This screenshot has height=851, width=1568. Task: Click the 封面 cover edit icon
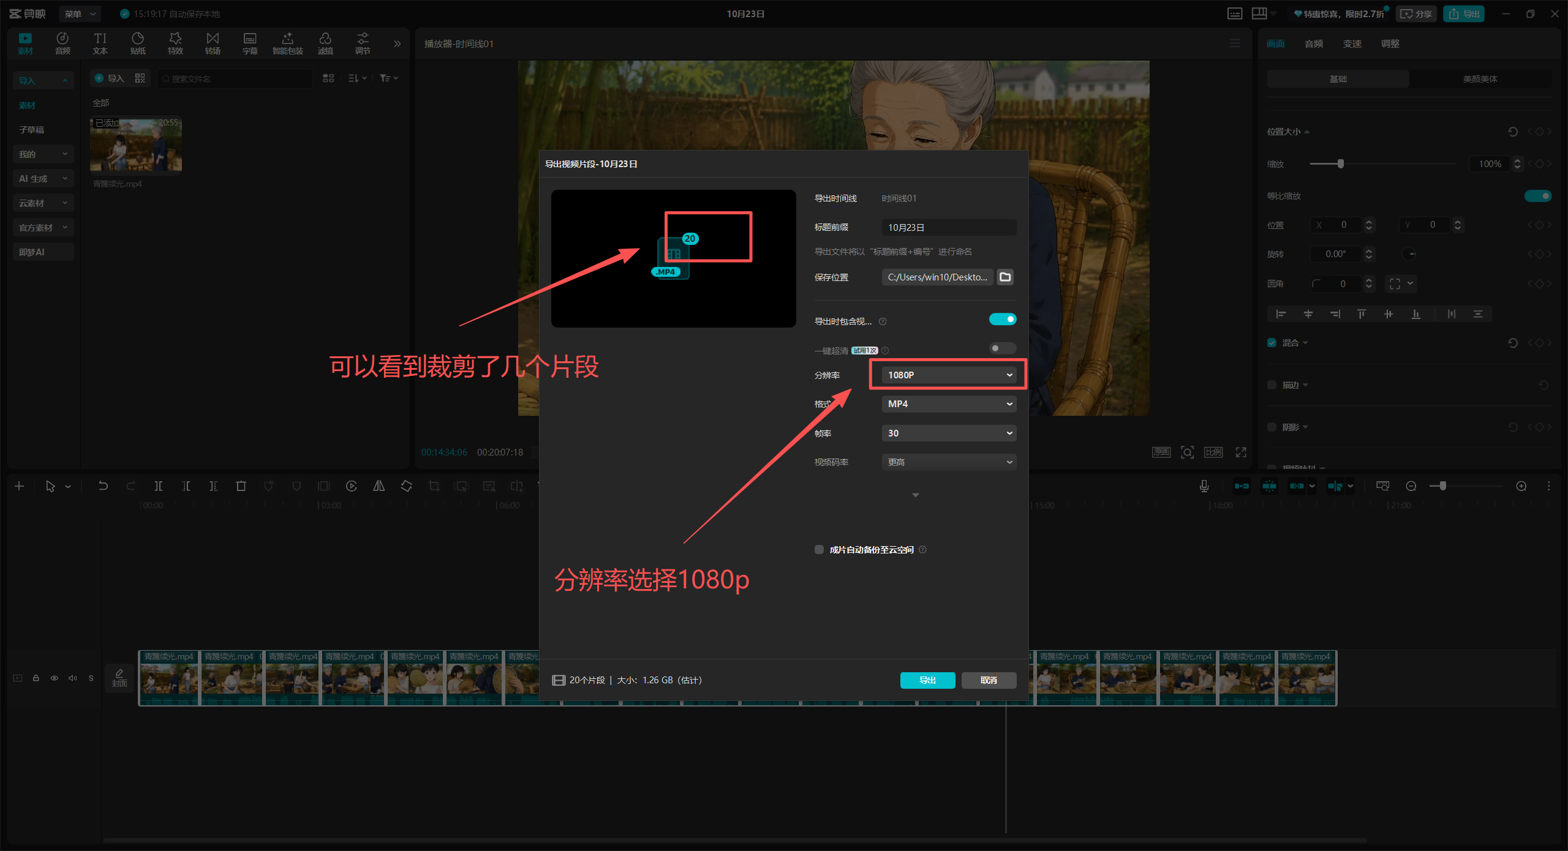(119, 678)
